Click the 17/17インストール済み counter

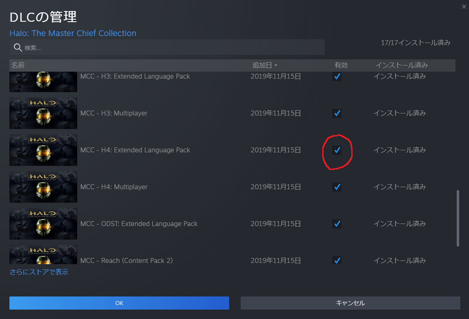pos(415,43)
